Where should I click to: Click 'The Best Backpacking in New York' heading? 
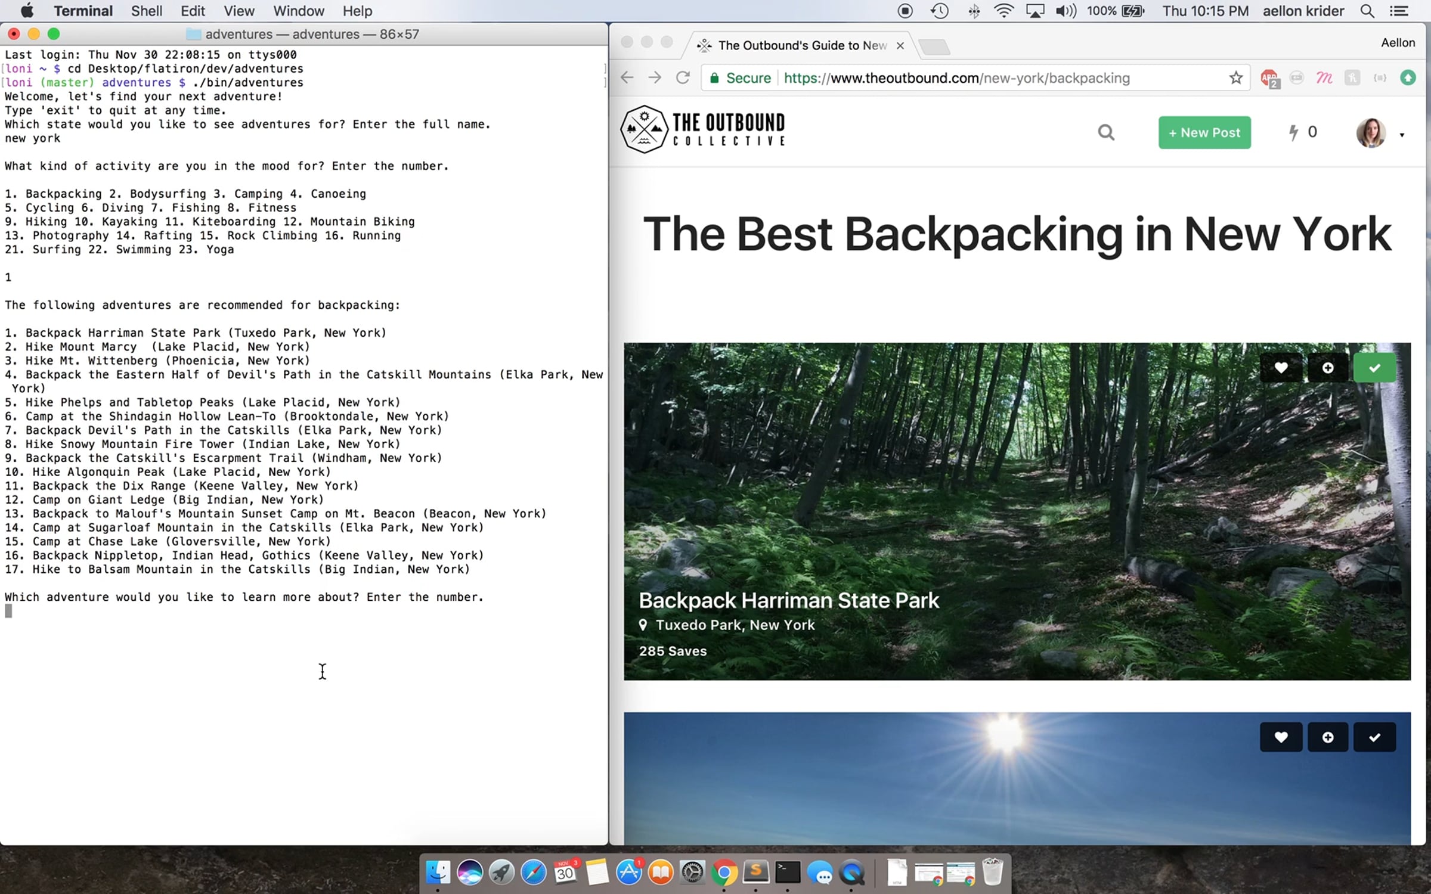[1017, 234]
